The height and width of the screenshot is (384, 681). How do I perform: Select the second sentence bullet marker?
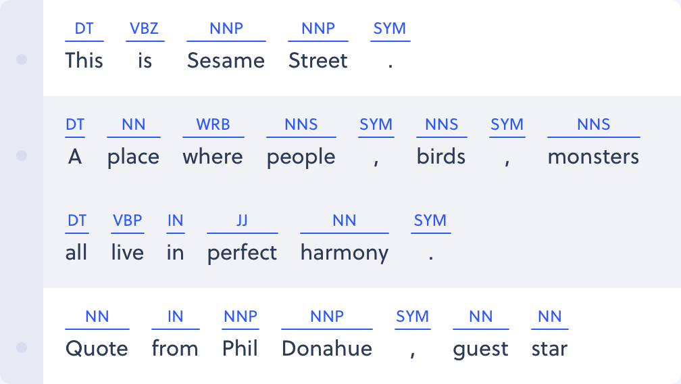[x=22, y=155]
